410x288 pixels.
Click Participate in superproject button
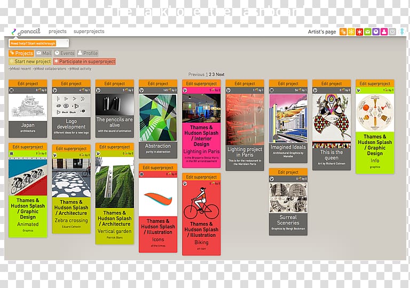click(x=84, y=61)
